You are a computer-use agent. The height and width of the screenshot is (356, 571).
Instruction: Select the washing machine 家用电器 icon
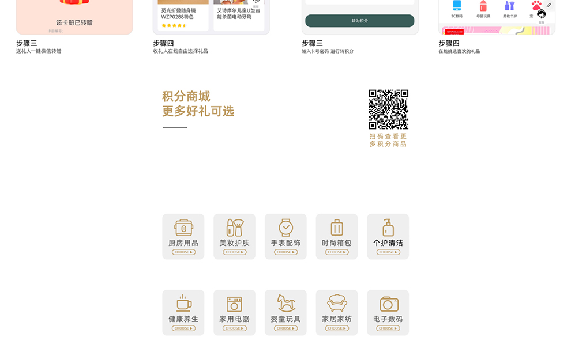tap(234, 304)
